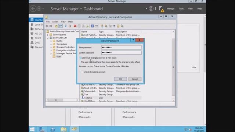Select the Users folder in the tree

(x=59, y=56)
